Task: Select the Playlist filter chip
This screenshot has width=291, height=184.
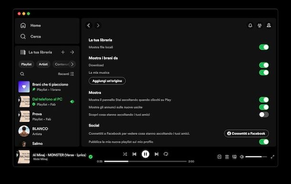Action: click(x=26, y=64)
